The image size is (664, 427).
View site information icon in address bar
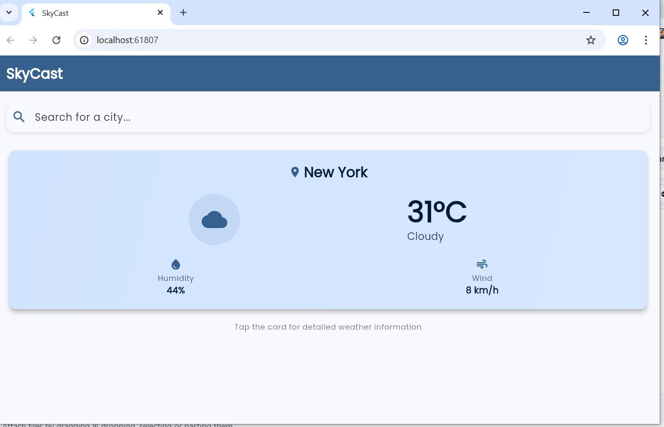[x=85, y=40]
